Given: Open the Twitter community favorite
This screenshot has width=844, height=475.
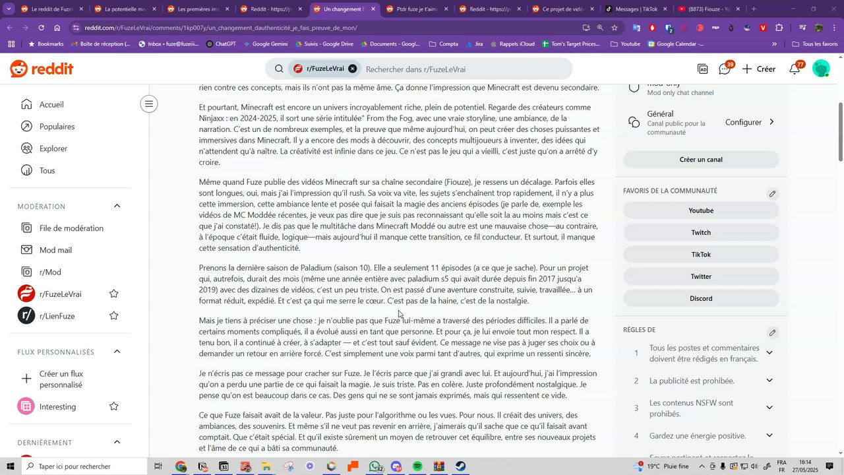Looking at the screenshot, I should coord(701,276).
